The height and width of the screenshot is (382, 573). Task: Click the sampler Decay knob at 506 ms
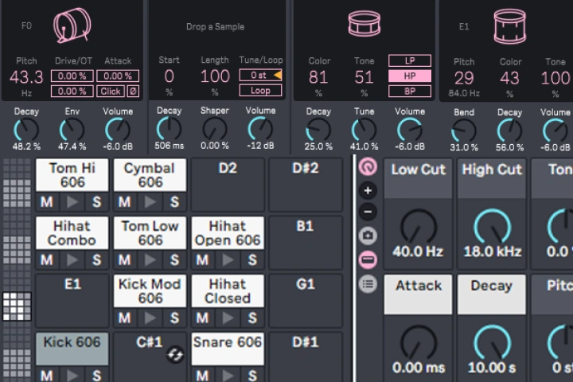coord(169,129)
